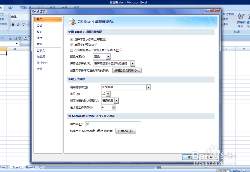Click the 编辑自定义列表 button

(127, 71)
